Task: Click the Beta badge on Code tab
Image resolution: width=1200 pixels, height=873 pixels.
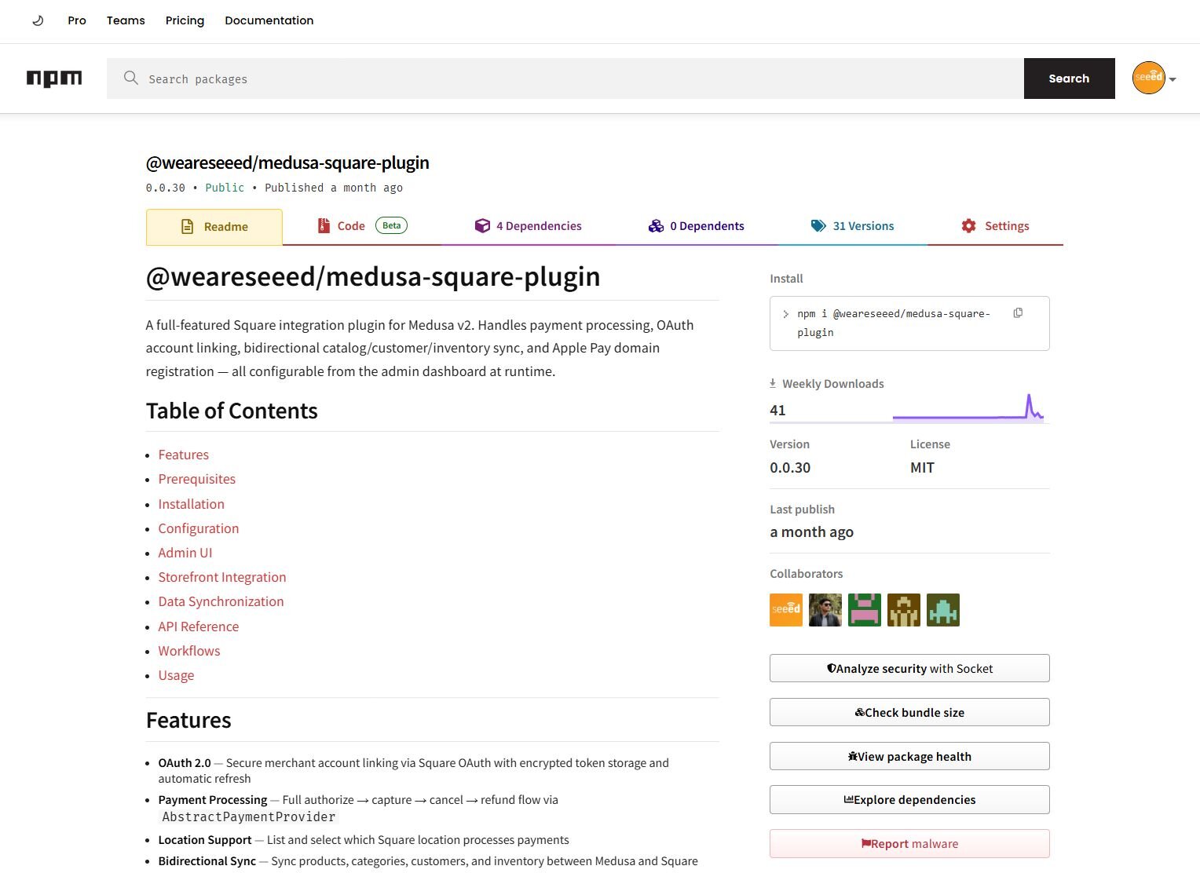Action: [x=391, y=225]
